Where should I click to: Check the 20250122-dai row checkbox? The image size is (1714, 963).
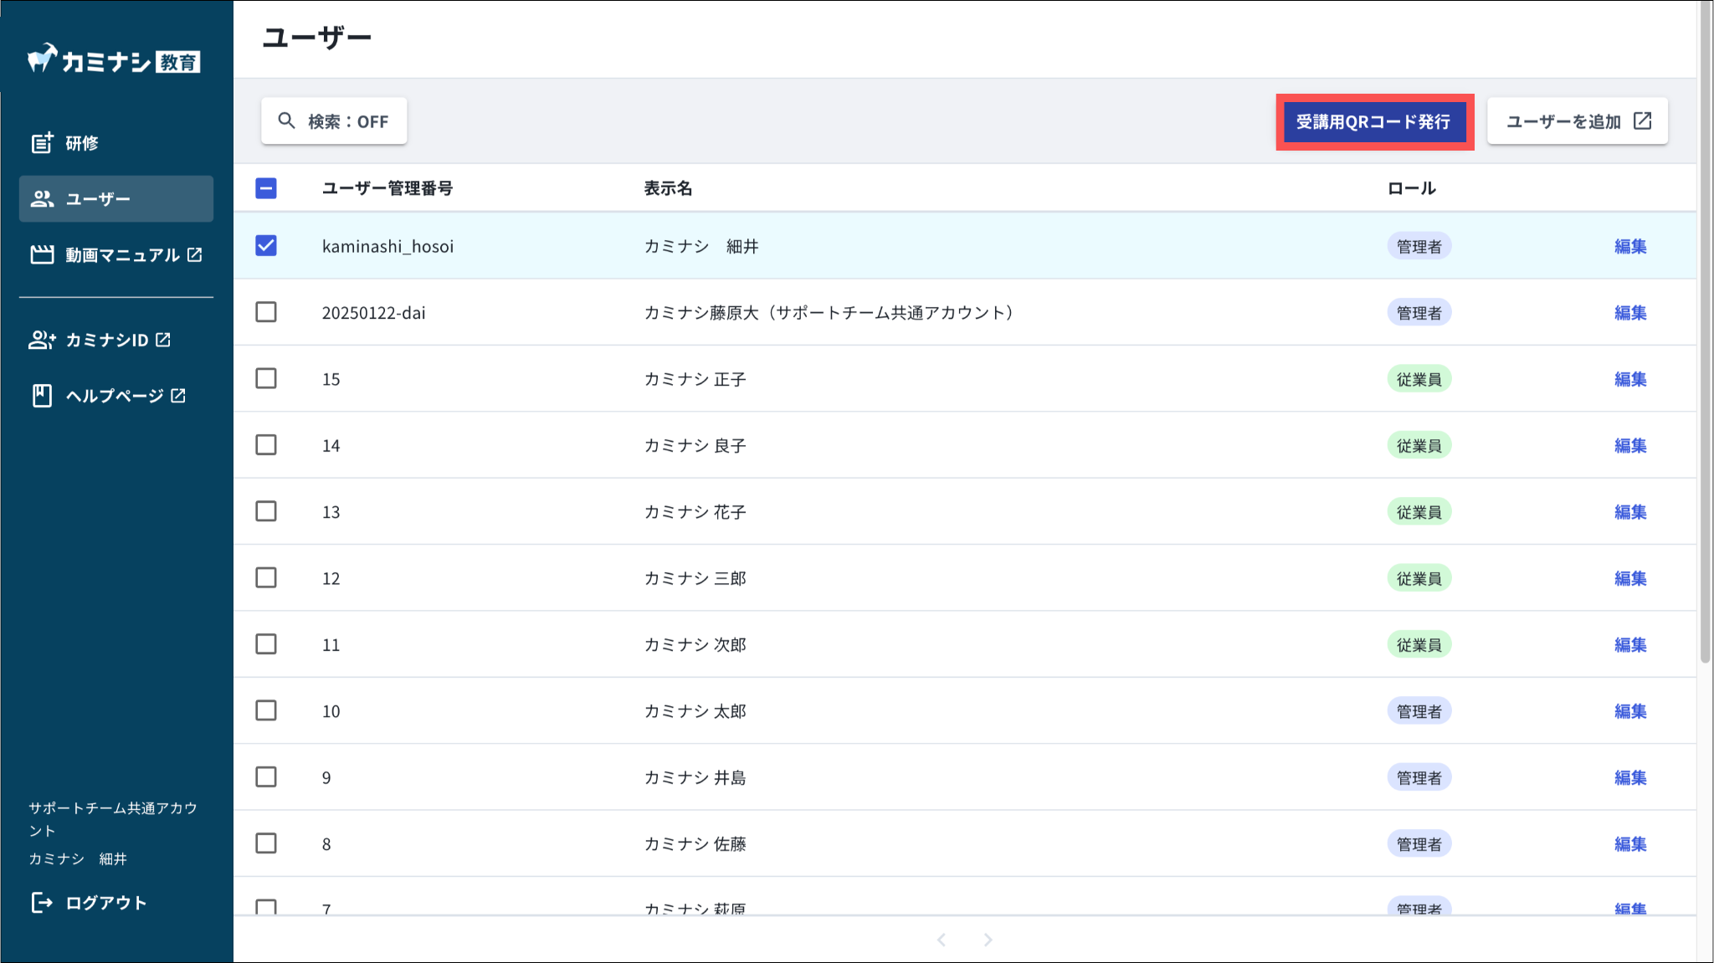266,312
